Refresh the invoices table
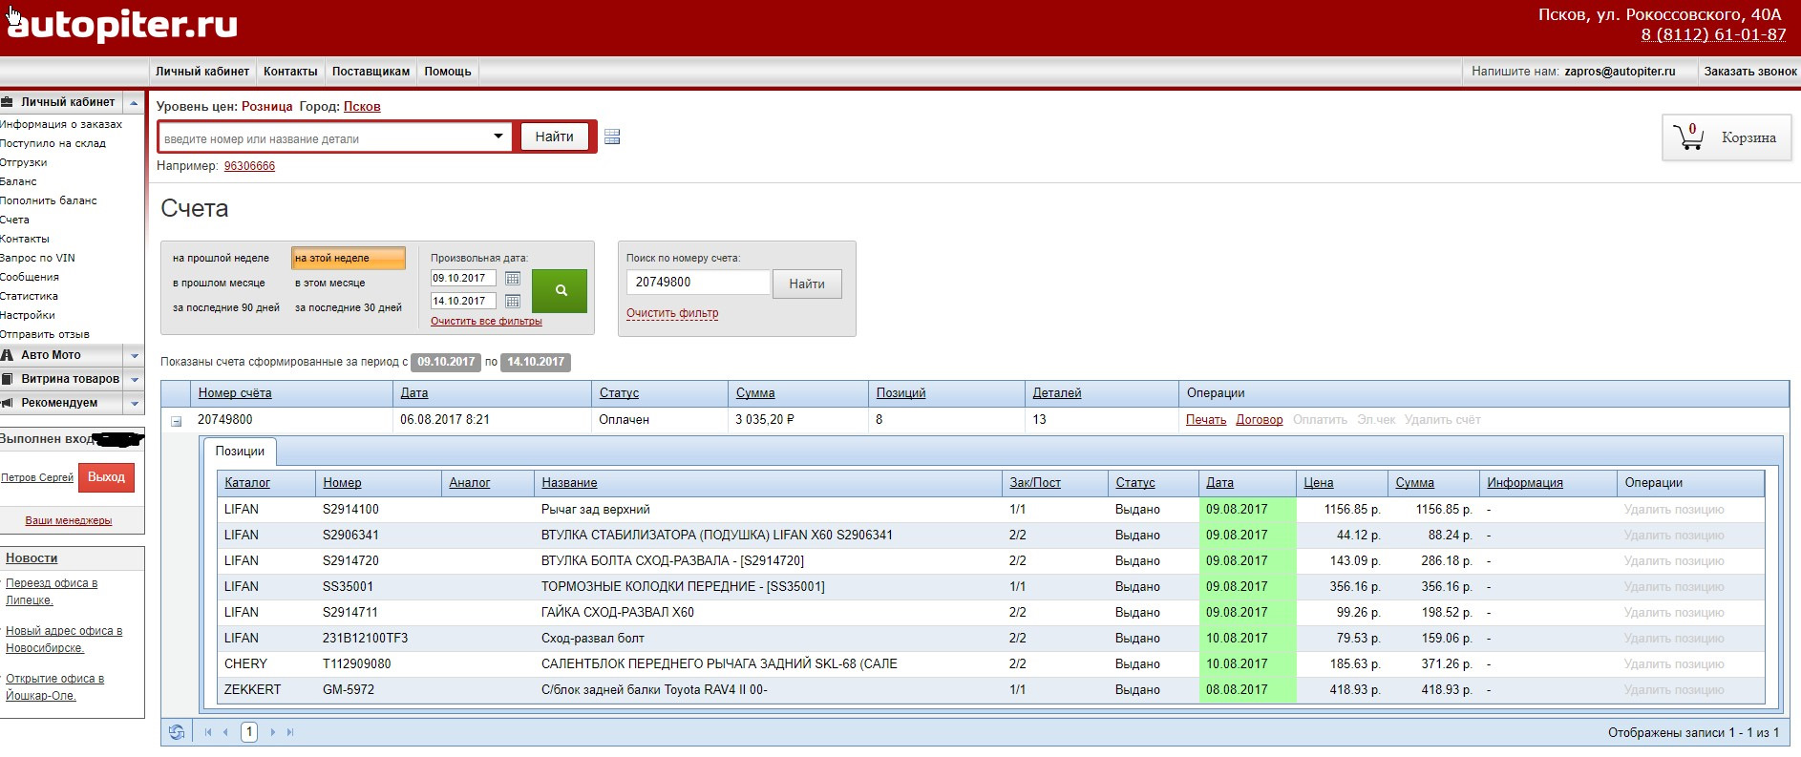Viewport: 1801px width, 757px height. click(177, 732)
